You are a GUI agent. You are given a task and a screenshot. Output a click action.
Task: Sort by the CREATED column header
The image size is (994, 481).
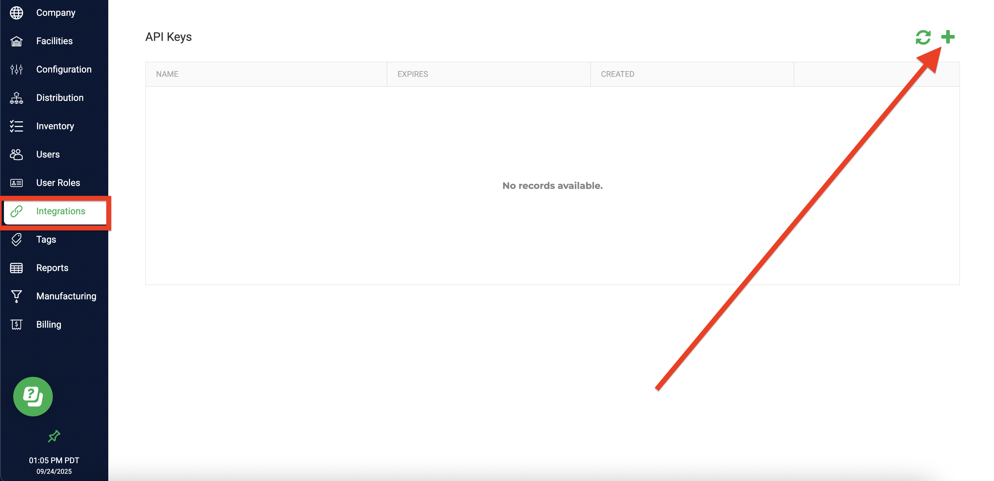point(617,74)
